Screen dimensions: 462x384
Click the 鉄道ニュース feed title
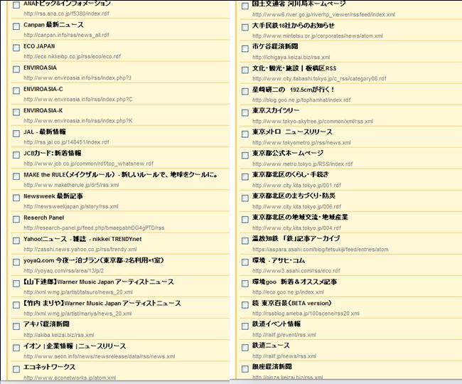[271, 346]
